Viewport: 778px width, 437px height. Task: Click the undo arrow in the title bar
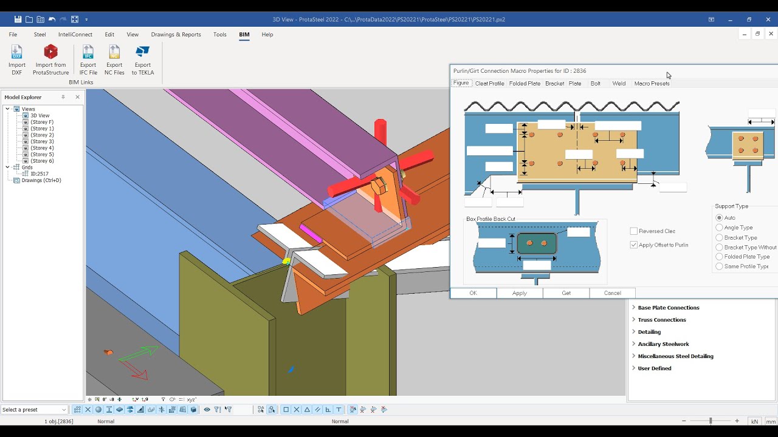click(x=52, y=19)
